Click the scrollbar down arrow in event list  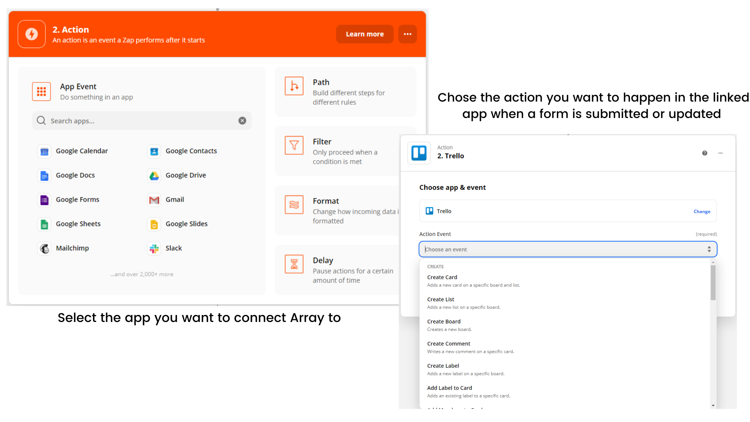point(713,406)
